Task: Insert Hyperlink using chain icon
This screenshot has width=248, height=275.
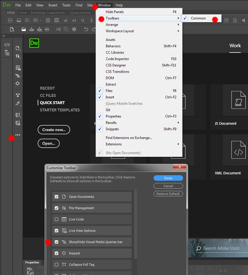Action: (x=92, y=21)
